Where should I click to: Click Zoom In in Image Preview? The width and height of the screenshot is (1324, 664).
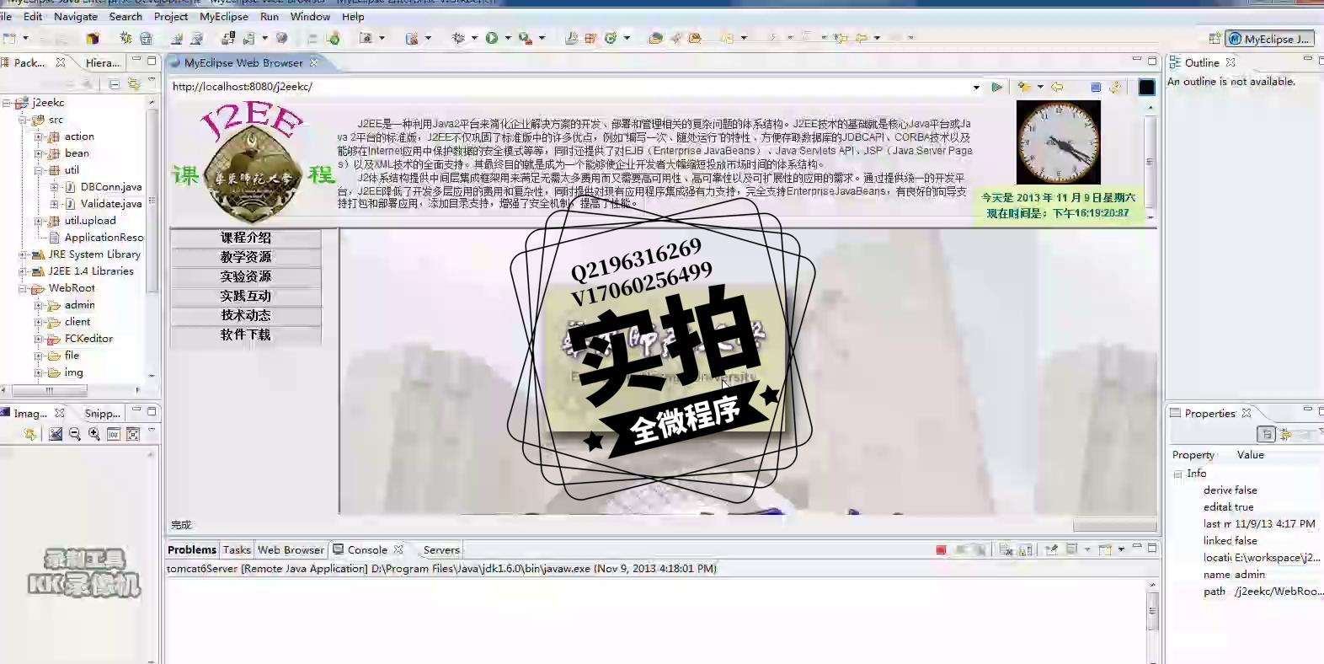pos(94,434)
